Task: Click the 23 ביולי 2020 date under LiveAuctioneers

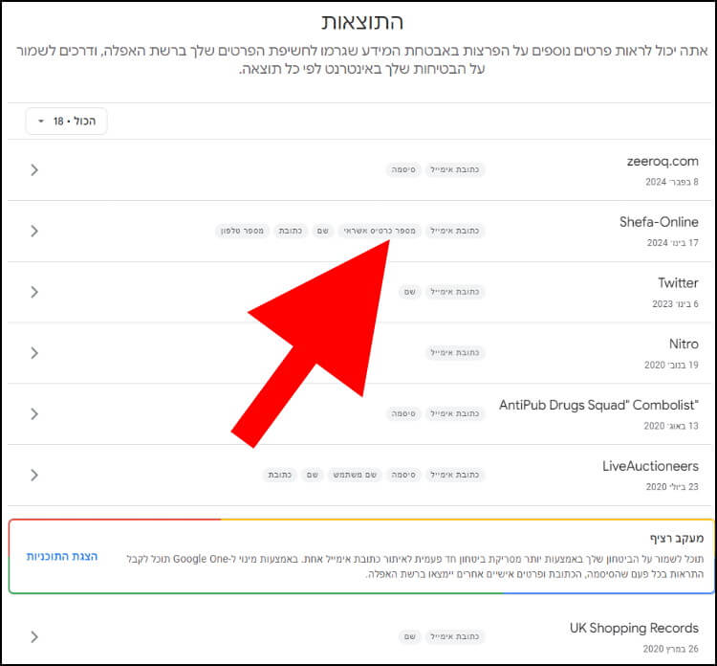Action: click(672, 486)
